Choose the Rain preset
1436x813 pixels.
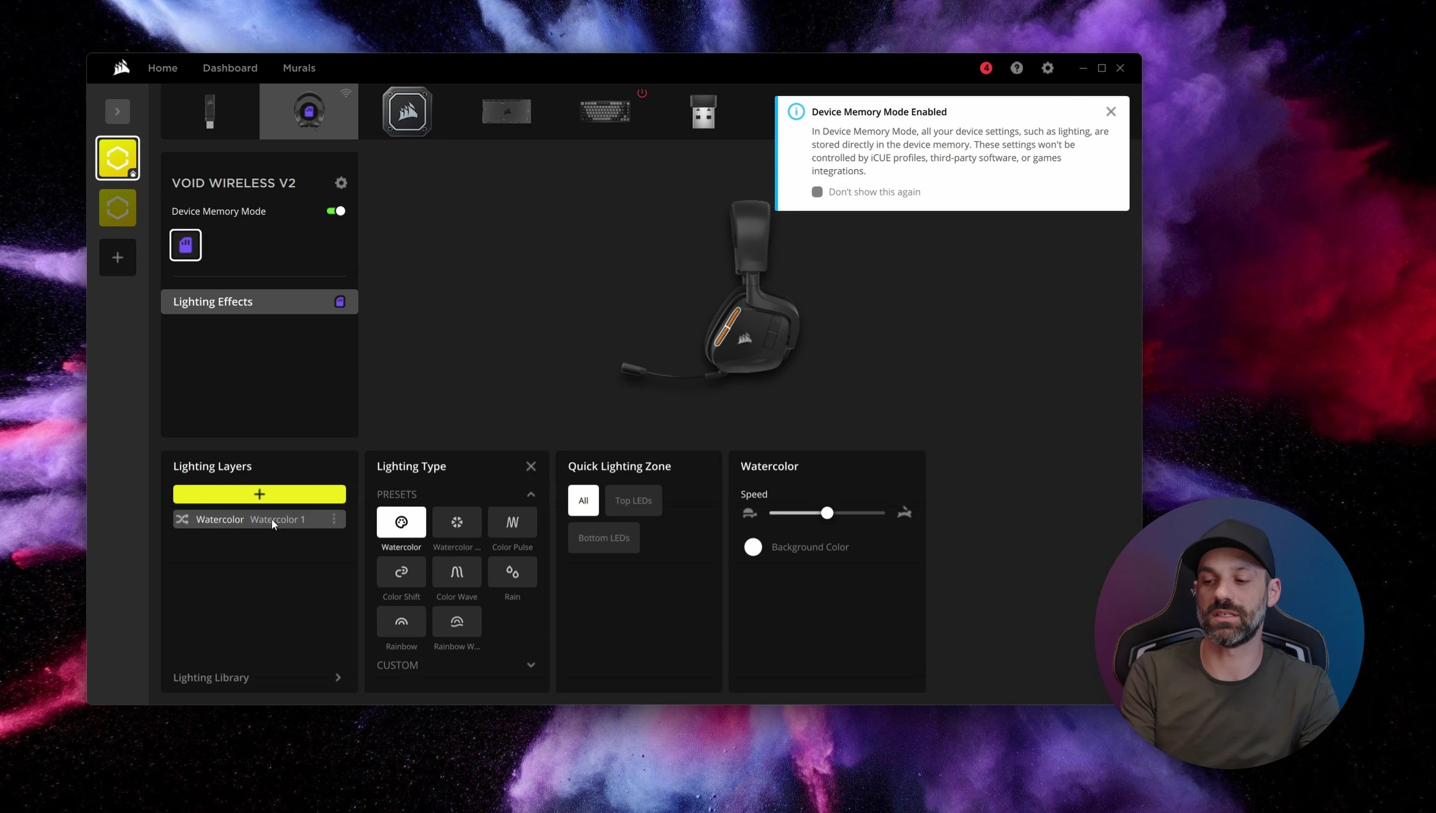(x=513, y=572)
